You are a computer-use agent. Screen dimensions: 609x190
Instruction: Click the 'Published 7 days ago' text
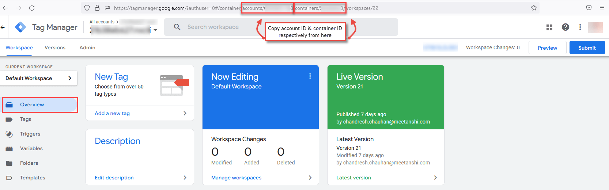[x=361, y=114]
